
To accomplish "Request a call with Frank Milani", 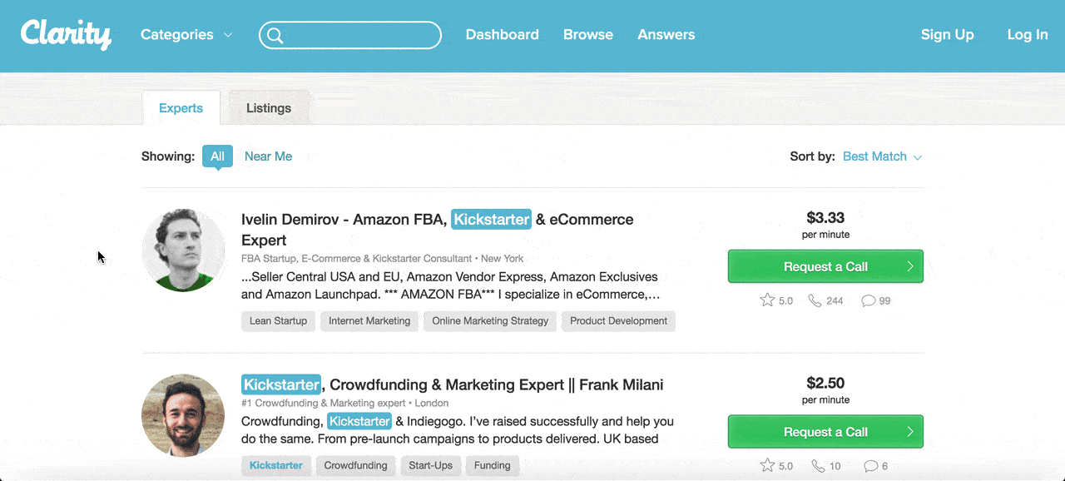I will click(825, 432).
